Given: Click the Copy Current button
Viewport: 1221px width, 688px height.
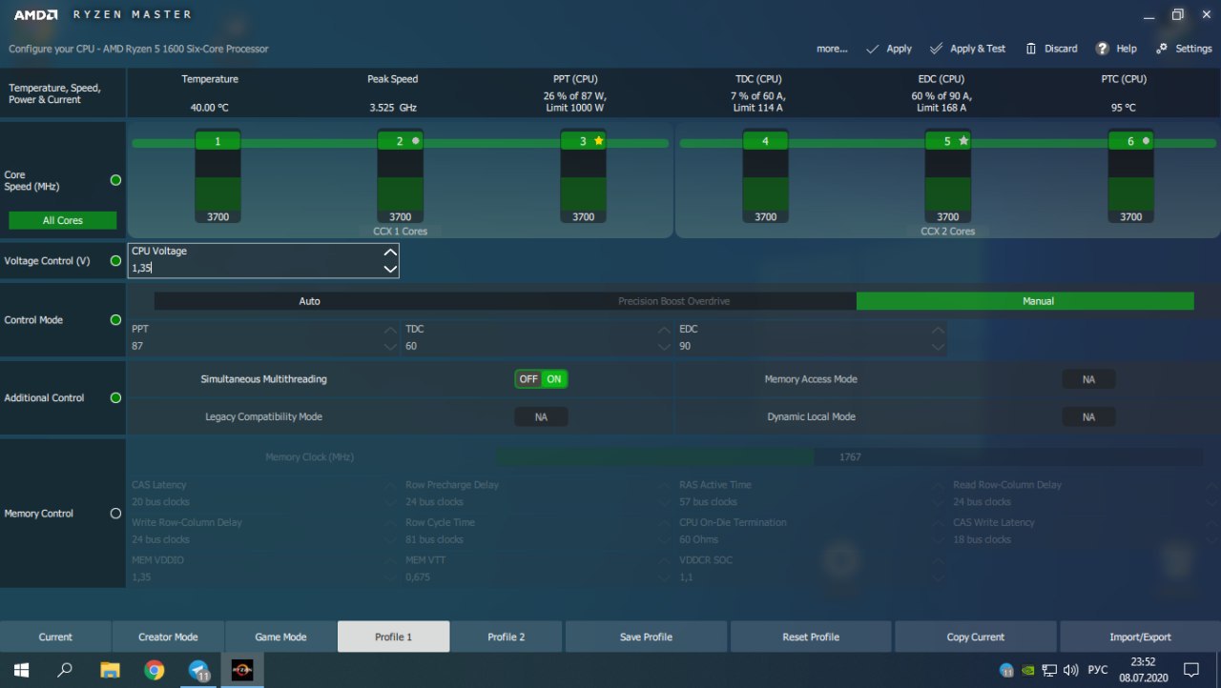Looking at the screenshot, I should tap(975, 637).
